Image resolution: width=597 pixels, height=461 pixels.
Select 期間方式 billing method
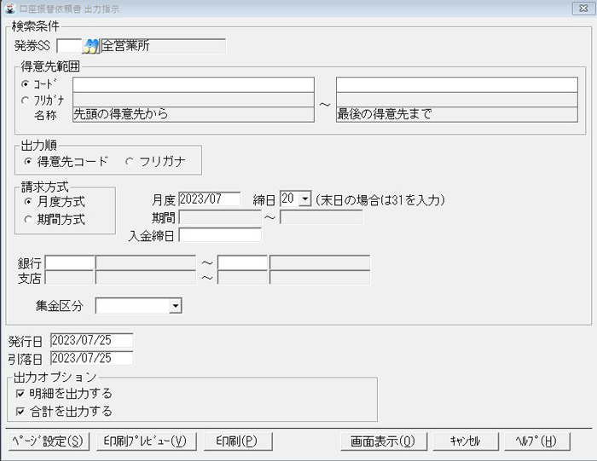click(x=29, y=219)
